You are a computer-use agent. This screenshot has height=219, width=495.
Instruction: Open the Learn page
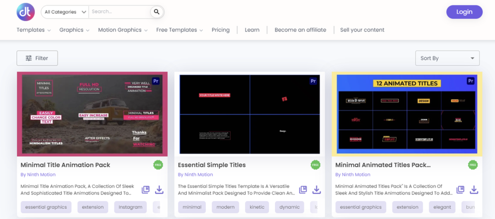coord(252,30)
